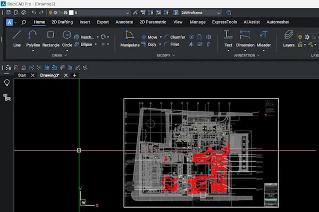
Task: Click the white layer color swatch
Action: tap(71, 13)
